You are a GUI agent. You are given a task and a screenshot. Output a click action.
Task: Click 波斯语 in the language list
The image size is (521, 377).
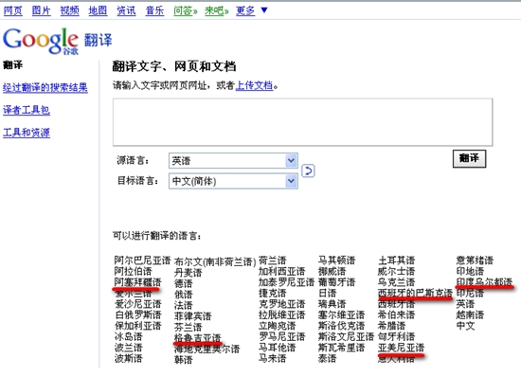click(x=128, y=359)
